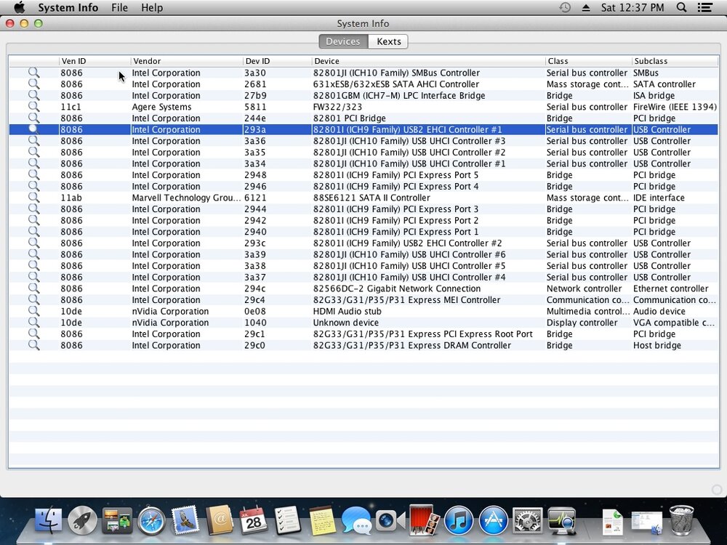The image size is (727, 545).
Task: Select the Devices tab
Action: (342, 41)
